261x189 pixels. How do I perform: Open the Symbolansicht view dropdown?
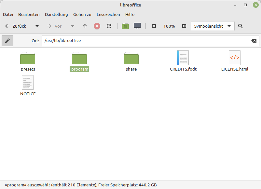pyautogui.click(x=213, y=26)
